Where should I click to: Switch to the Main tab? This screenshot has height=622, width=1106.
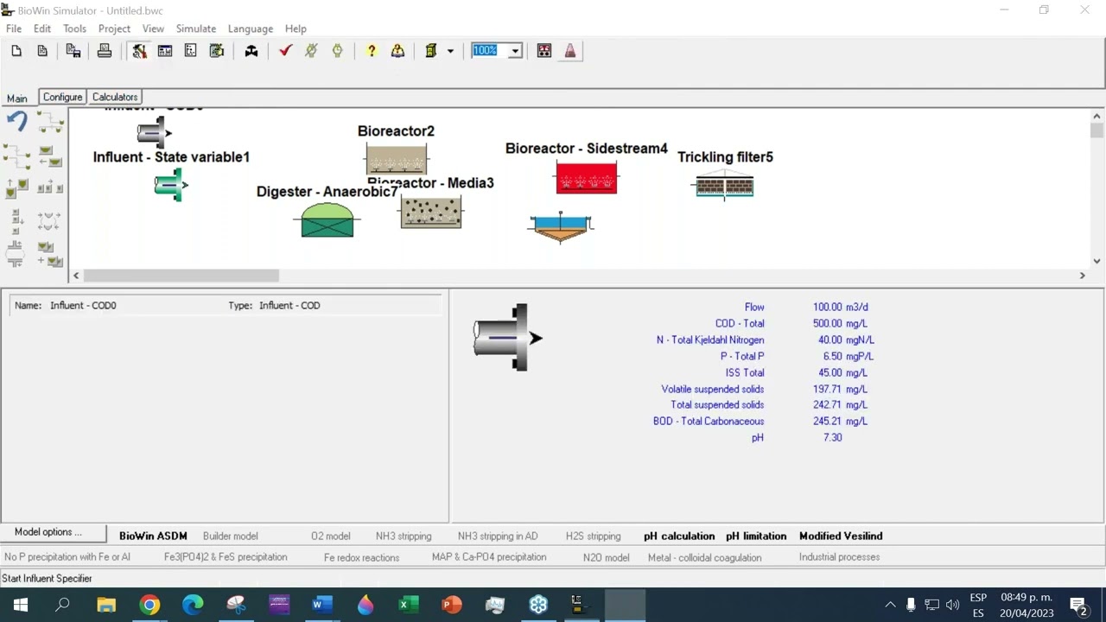coord(17,98)
